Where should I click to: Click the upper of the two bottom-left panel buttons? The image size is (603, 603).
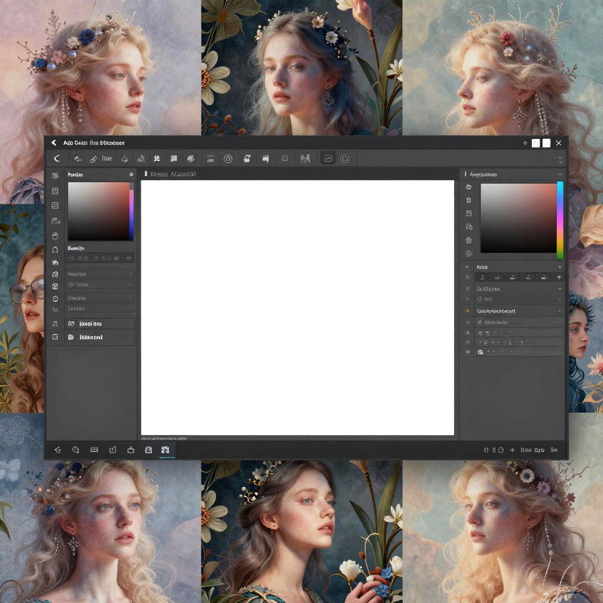tap(100, 324)
